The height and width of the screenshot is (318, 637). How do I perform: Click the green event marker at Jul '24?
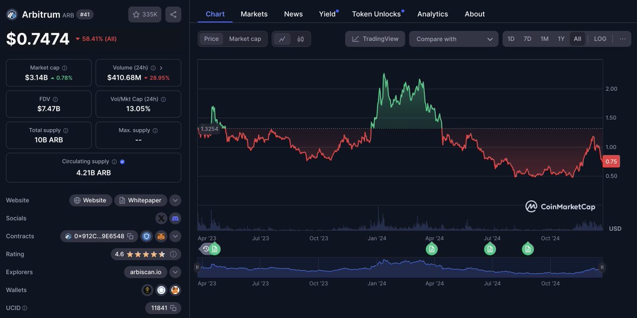pos(489,248)
